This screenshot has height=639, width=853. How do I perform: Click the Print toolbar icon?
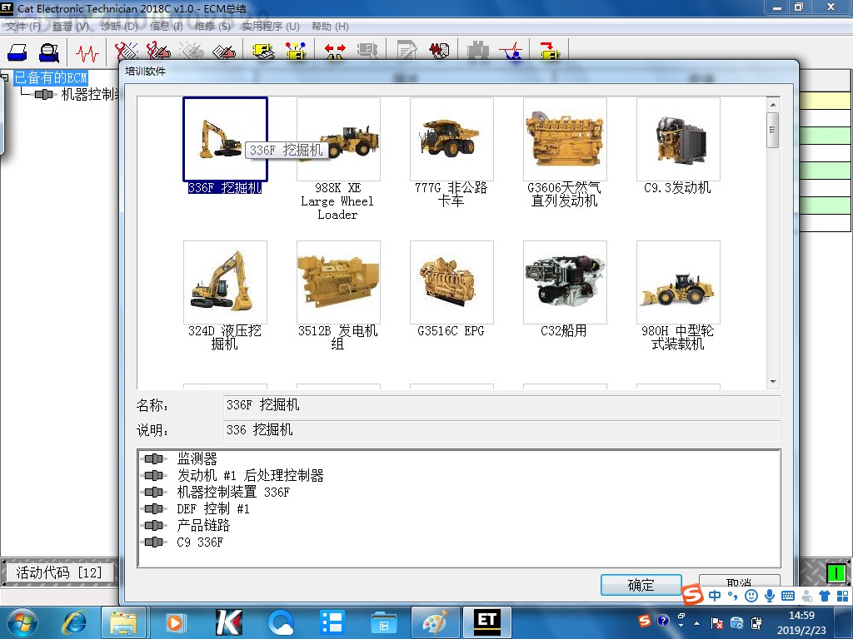tap(17, 52)
